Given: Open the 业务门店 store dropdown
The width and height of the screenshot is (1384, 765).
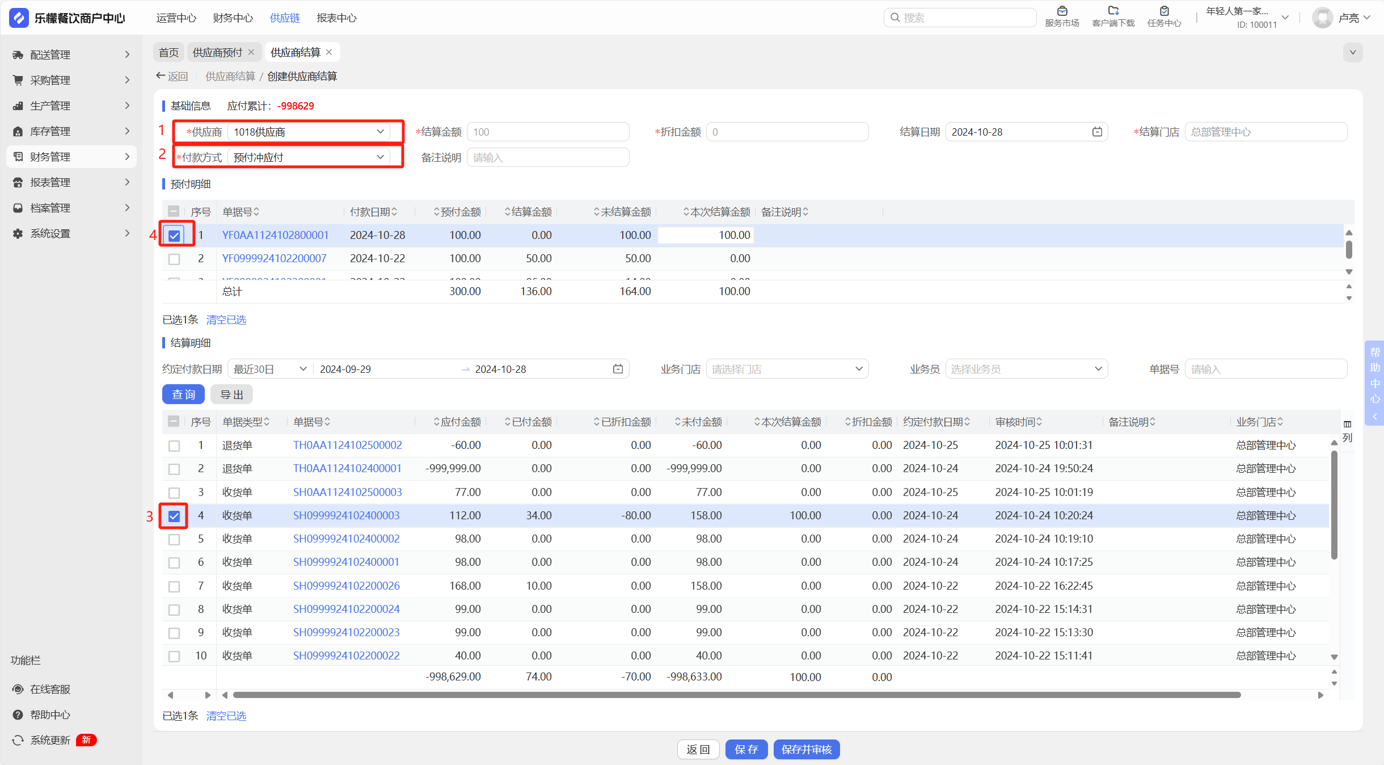Looking at the screenshot, I should click(x=787, y=369).
